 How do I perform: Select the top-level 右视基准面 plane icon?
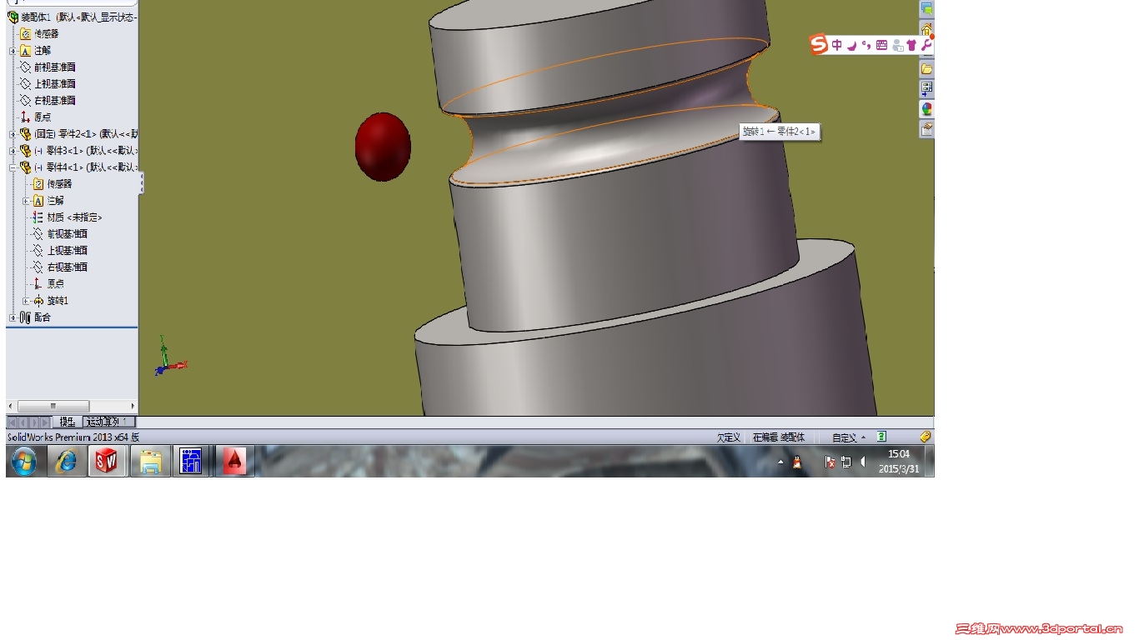click(x=25, y=100)
